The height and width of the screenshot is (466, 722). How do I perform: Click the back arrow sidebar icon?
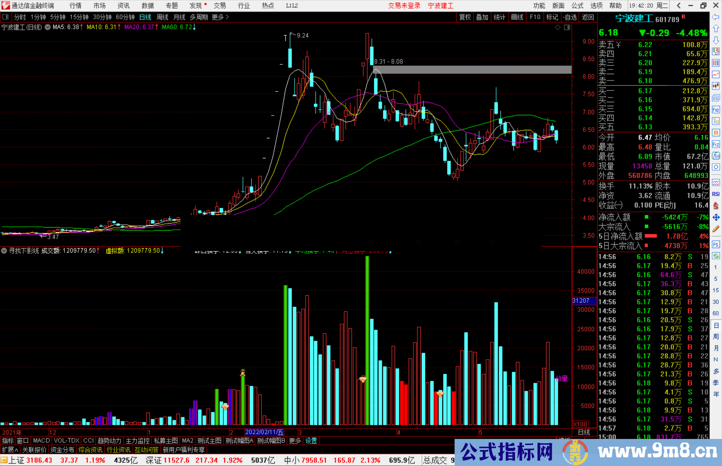click(x=716, y=17)
